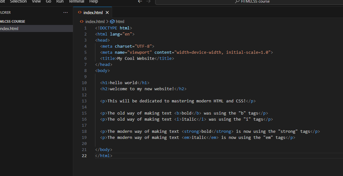Click the My Cool Website title text

pyautogui.click(x=136, y=59)
